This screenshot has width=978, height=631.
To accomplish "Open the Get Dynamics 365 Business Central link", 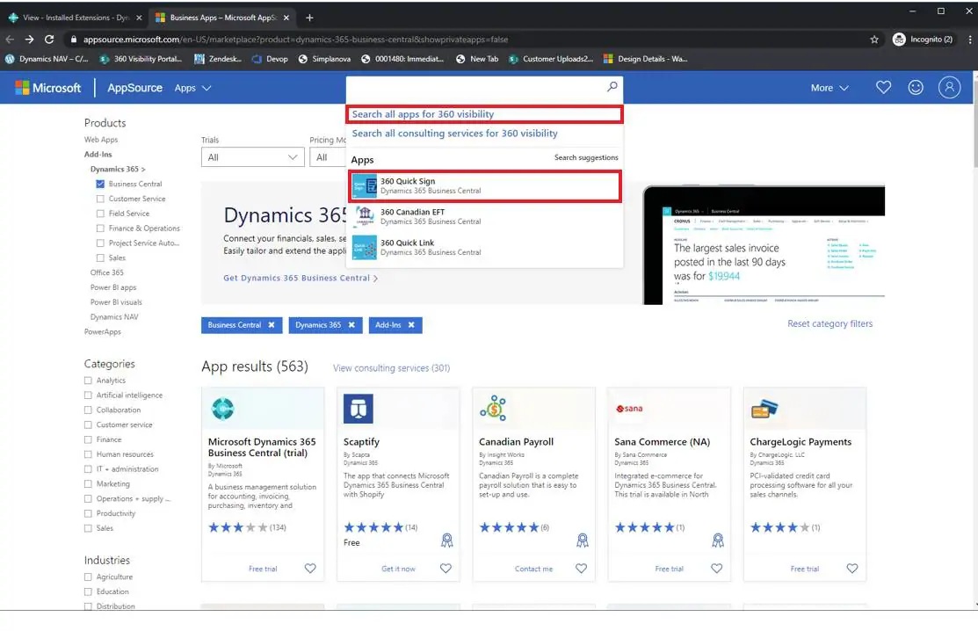I will [x=301, y=278].
